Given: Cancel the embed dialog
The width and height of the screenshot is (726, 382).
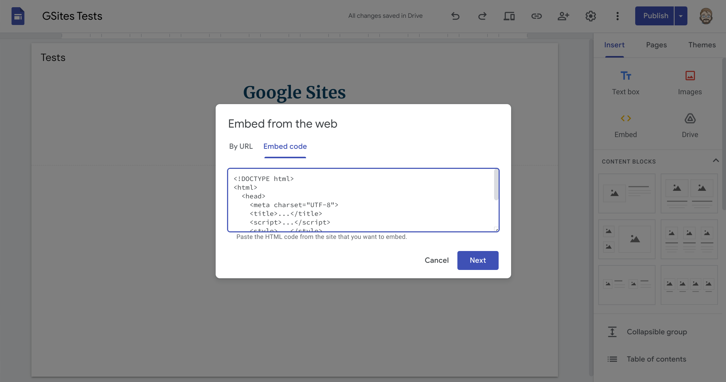Looking at the screenshot, I should tap(437, 260).
